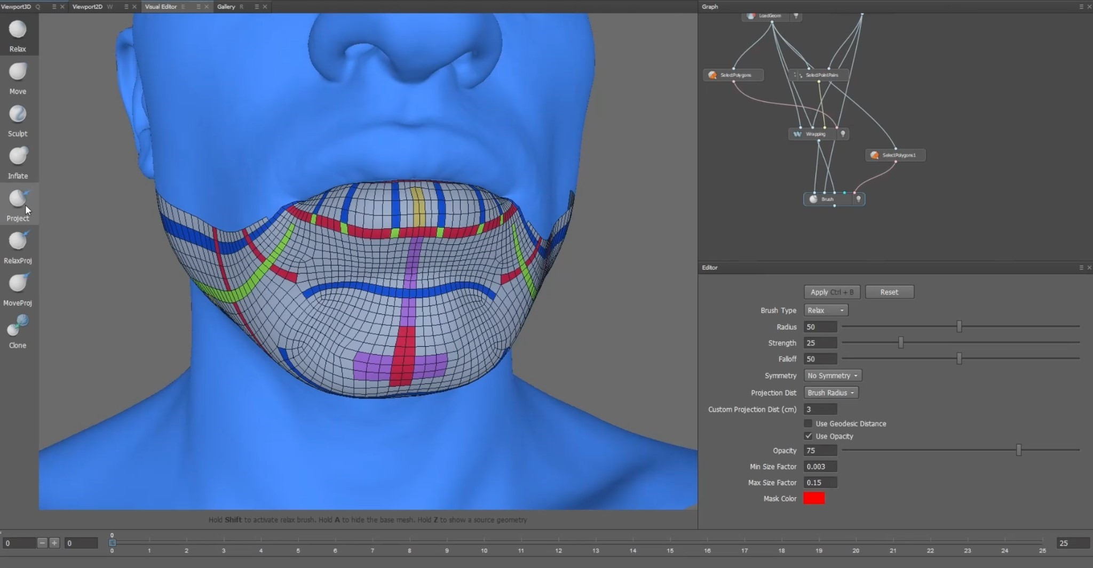Select the Sculpt brush tool

click(18, 120)
